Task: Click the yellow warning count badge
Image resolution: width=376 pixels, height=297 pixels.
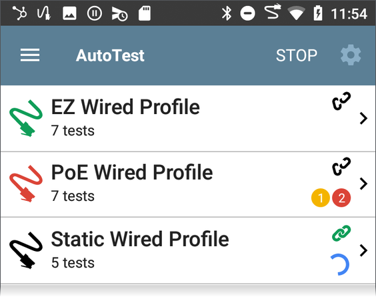Action: (x=321, y=198)
